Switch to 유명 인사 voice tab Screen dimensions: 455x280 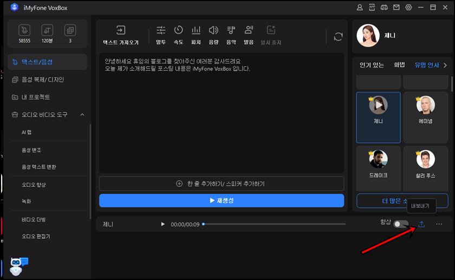pyautogui.click(x=427, y=65)
